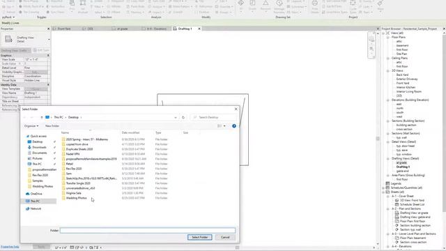Viewport: 446px width, 251px height.
Task: Switch to the '{3D}' view tab
Action: (90, 29)
